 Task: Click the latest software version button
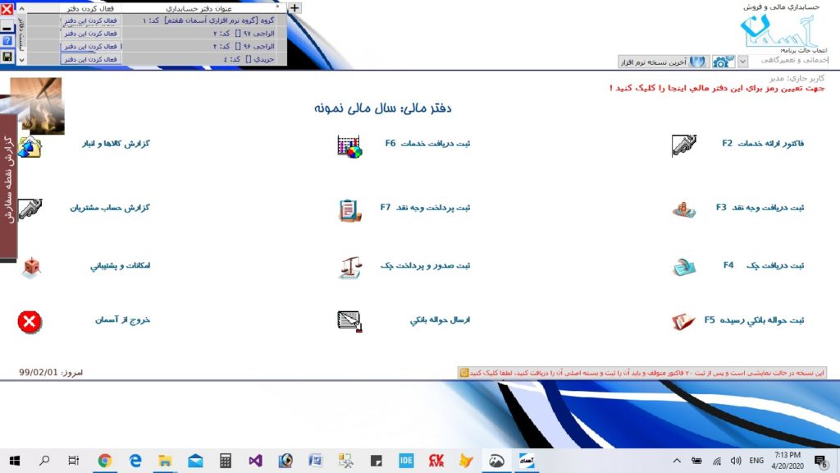coord(664,62)
